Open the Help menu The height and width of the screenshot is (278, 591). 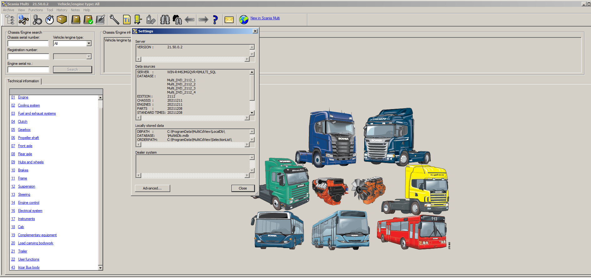[x=87, y=10]
